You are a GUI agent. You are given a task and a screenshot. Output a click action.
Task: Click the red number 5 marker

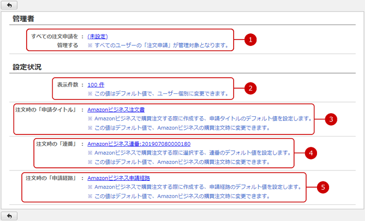[x=323, y=187]
